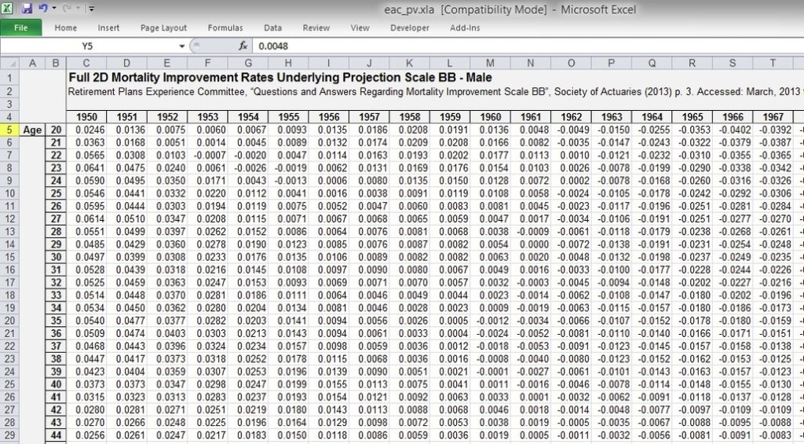This screenshot has height=444, width=804.
Task: Select the age 44 cell
Action: coord(56,435)
